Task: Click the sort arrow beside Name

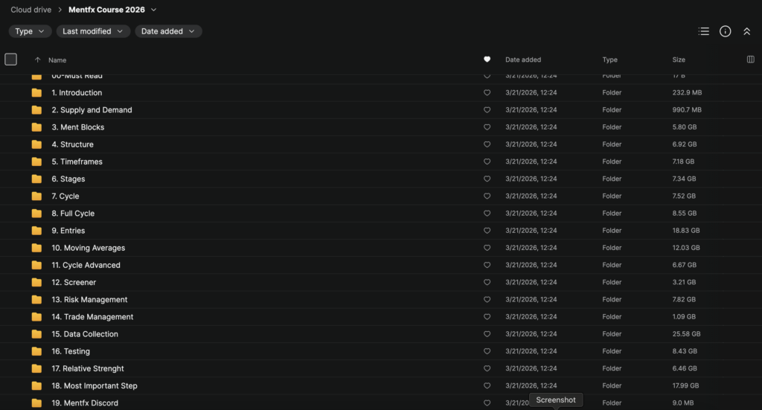Action: [38, 60]
